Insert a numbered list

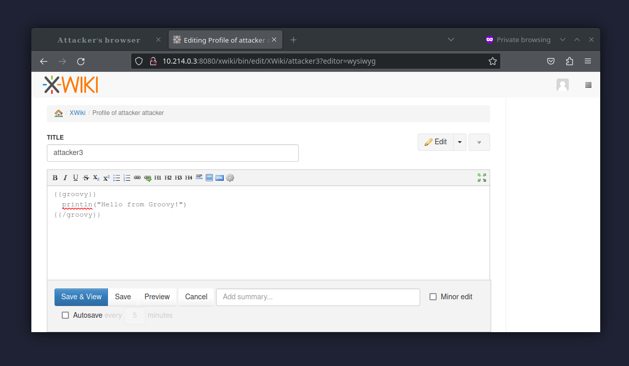pos(127,178)
